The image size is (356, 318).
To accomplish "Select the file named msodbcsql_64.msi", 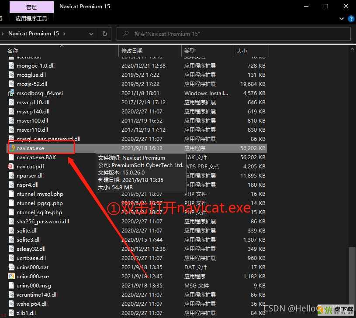I will (x=40, y=93).
